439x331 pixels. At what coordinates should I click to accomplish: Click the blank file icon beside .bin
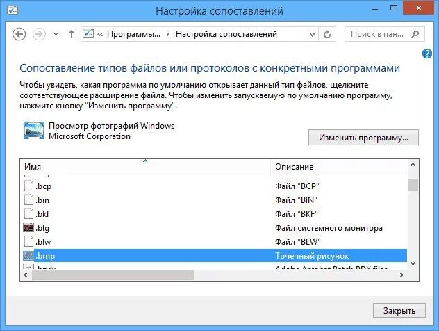click(28, 200)
